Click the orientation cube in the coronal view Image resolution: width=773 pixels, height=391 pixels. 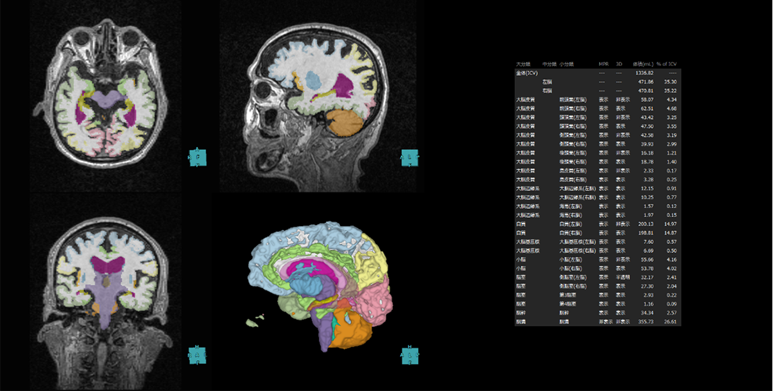coord(197,355)
